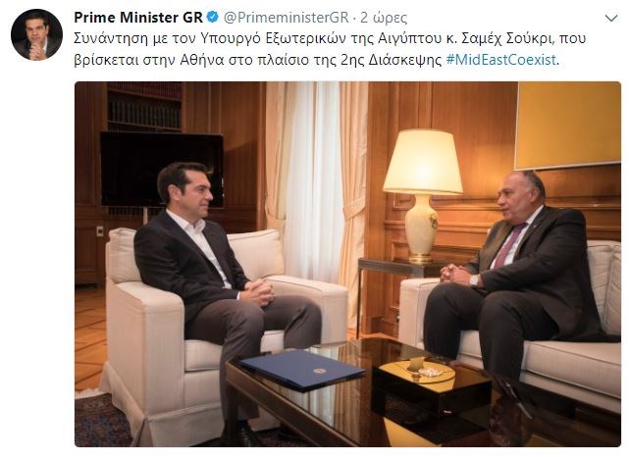The height and width of the screenshot is (457, 629).
Task: Click the small dish on the glass table
Action: 427,372
